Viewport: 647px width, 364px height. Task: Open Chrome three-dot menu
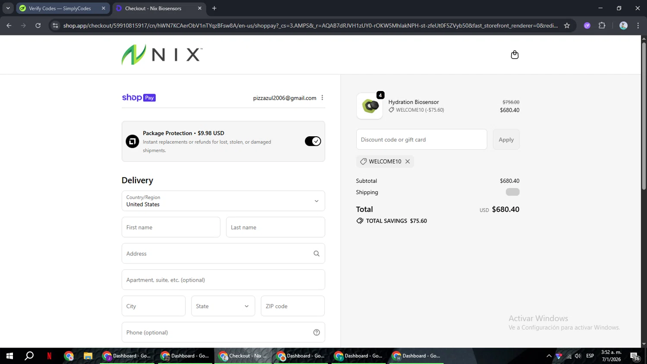638,25
